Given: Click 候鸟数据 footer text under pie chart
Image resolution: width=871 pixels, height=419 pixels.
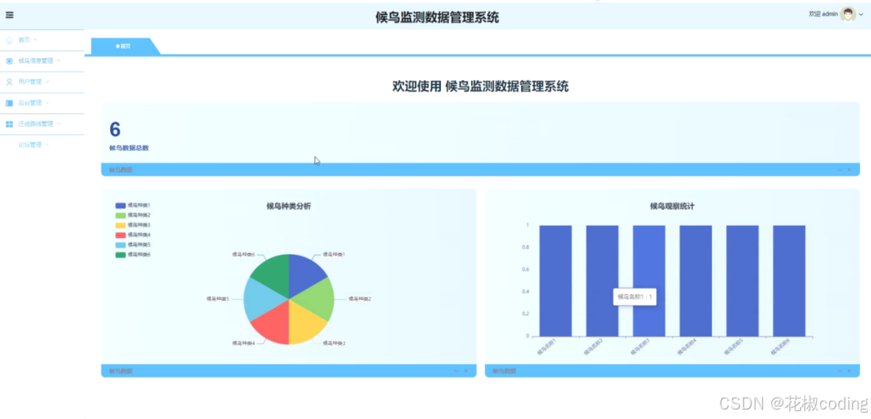Looking at the screenshot, I should point(120,371).
